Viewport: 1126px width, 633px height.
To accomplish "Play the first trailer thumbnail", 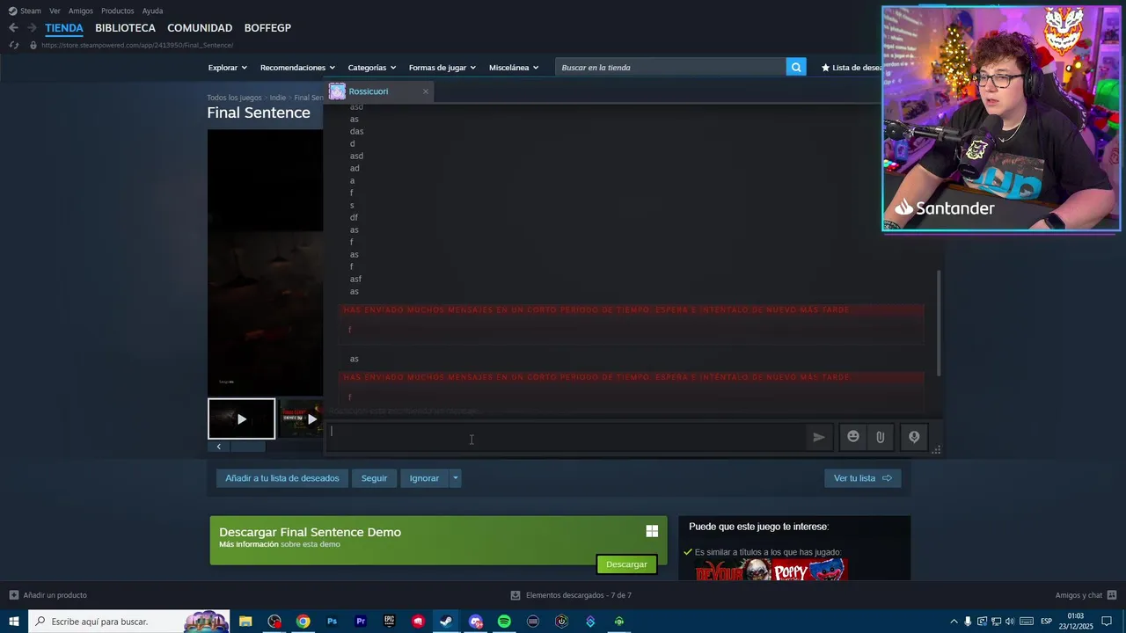I will 242,418.
